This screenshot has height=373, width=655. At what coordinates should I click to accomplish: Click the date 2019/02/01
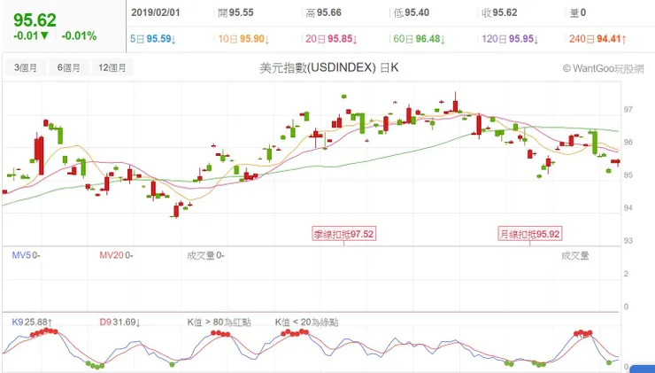click(156, 12)
